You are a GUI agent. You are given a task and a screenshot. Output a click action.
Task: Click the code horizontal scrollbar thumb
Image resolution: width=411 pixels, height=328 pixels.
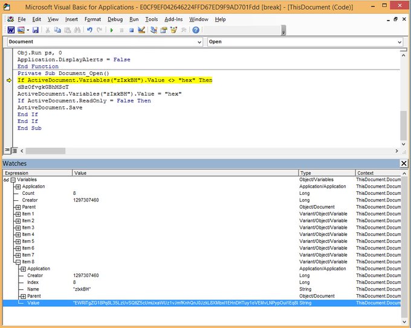pyautogui.click(x=45, y=151)
